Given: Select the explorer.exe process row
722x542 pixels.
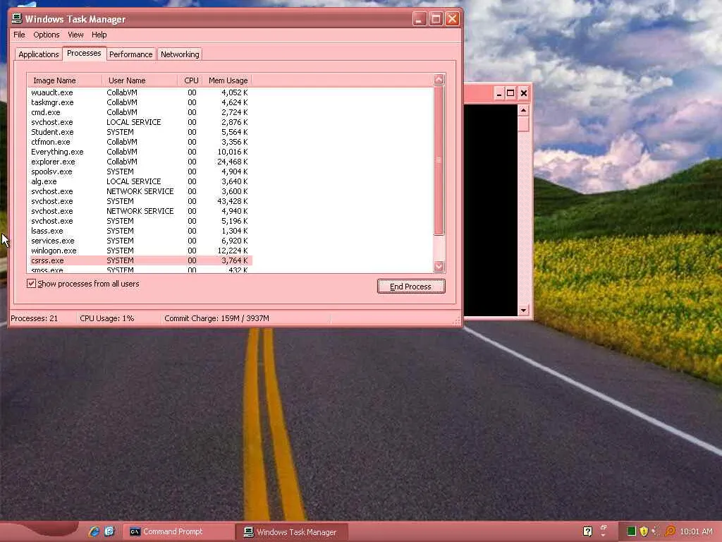Looking at the screenshot, I should (x=140, y=162).
